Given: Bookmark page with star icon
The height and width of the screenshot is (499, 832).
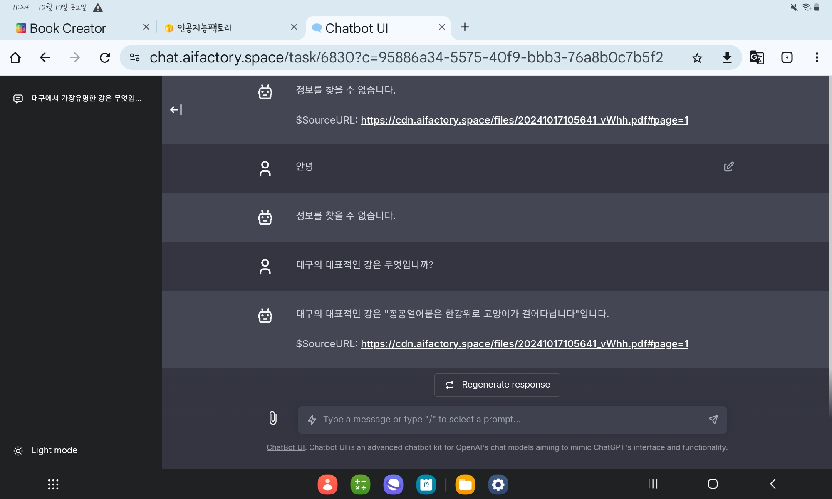Looking at the screenshot, I should coord(697,58).
